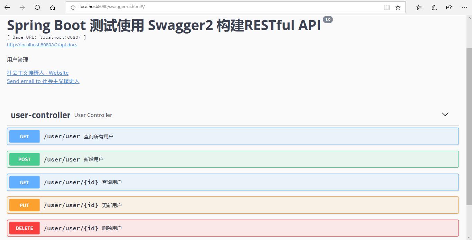The height and width of the screenshot is (240, 472).
Task: Open reading view book icon
Action: point(387,7)
